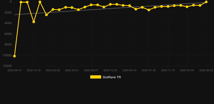Screen dimensions: 214x104
Task: Select the data point at 2023-05-21
Action: point(72,8)
